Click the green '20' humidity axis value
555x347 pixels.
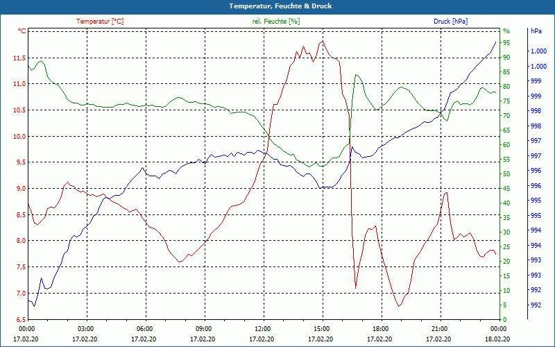506,262
